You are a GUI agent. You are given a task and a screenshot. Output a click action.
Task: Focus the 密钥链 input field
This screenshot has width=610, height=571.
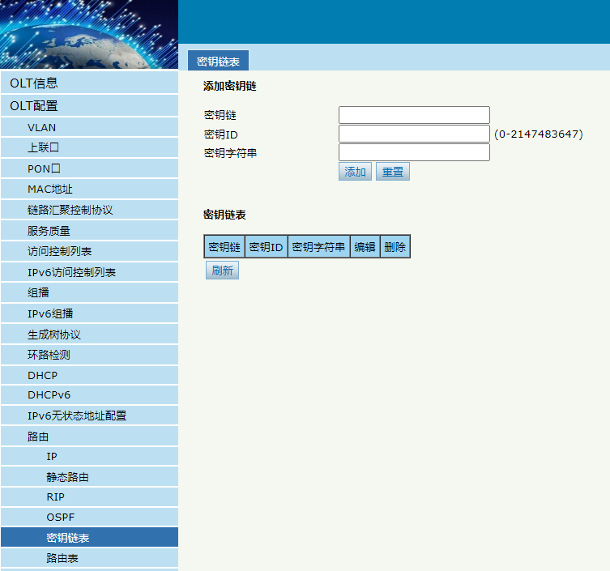414,115
